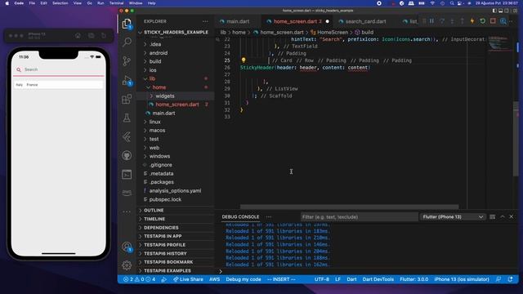Screen dimensions: 523x294
Task: Click errors and warnings count in status bar
Action: [140, 279]
